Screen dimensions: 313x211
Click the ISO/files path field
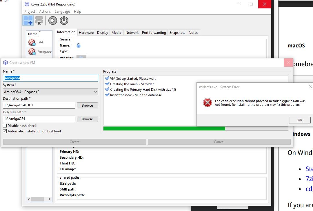pos(39,119)
